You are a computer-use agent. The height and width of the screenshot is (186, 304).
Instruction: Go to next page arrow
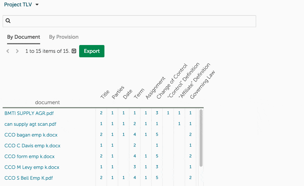pyautogui.click(x=17, y=51)
